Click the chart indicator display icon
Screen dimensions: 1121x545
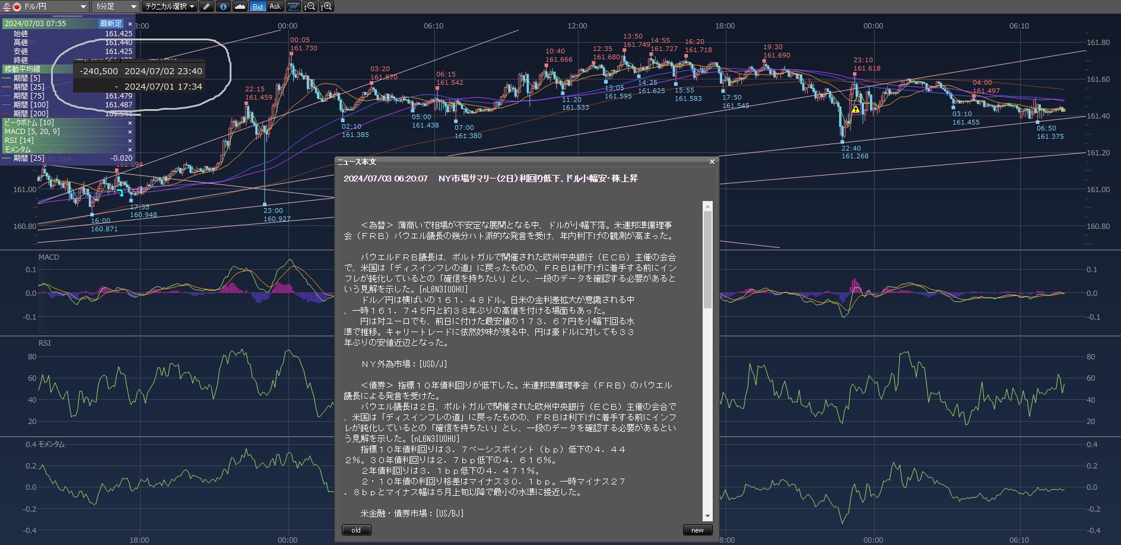(x=293, y=7)
